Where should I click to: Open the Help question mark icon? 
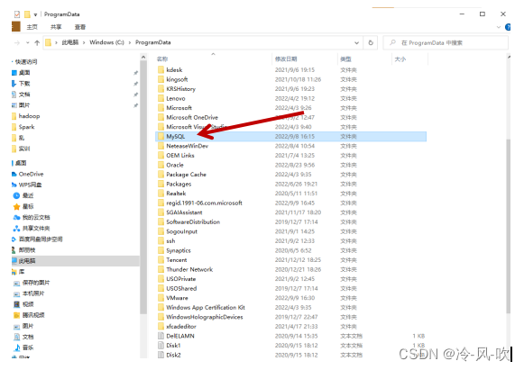pos(508,27)
